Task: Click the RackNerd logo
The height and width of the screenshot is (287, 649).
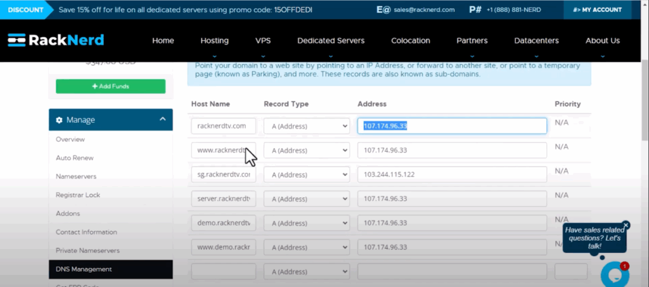Action: coord(56,41)
